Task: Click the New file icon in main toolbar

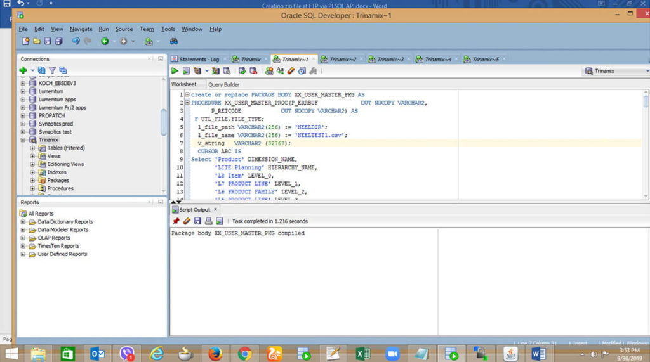Action: tap(25, 41)
